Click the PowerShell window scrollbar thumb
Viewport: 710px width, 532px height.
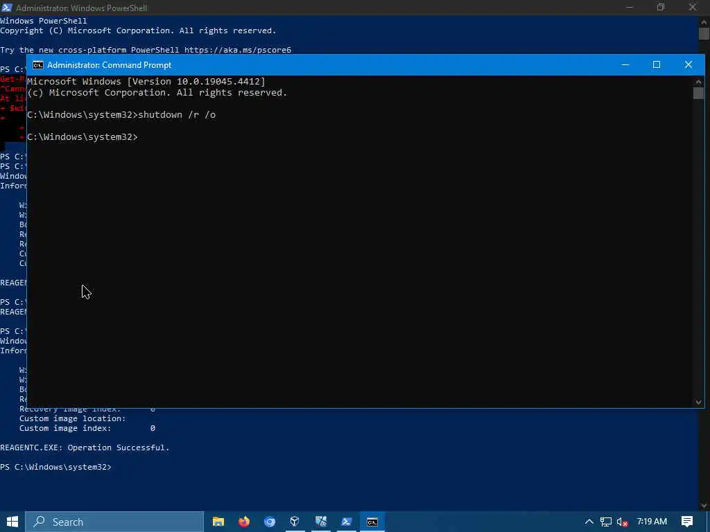704,33
